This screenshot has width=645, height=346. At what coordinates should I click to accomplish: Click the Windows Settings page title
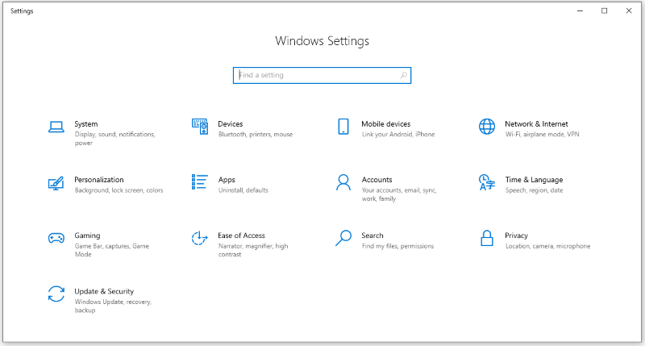pyautogui.click(x=322, y=41)
